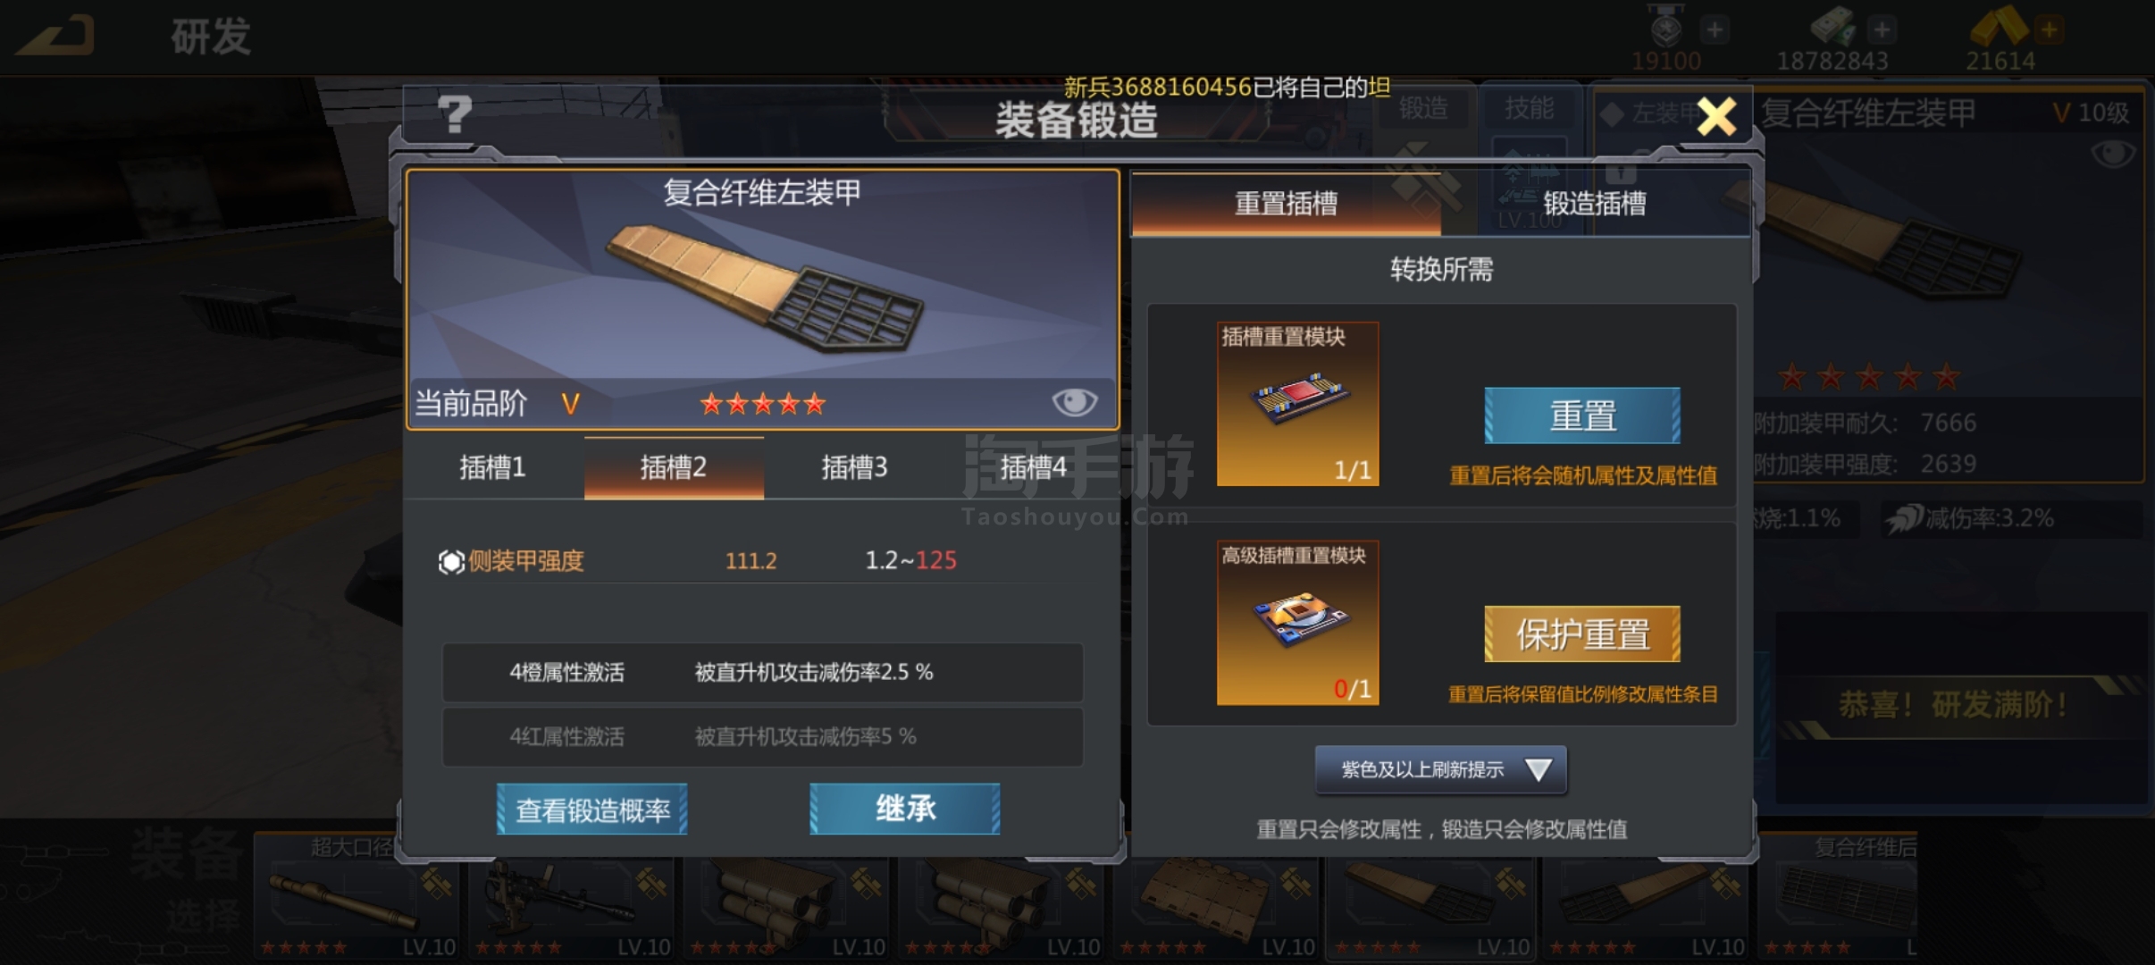2155x965 pixels.
Task: Select the 插槽重置模块 item icon
Action: [1297, 404]
